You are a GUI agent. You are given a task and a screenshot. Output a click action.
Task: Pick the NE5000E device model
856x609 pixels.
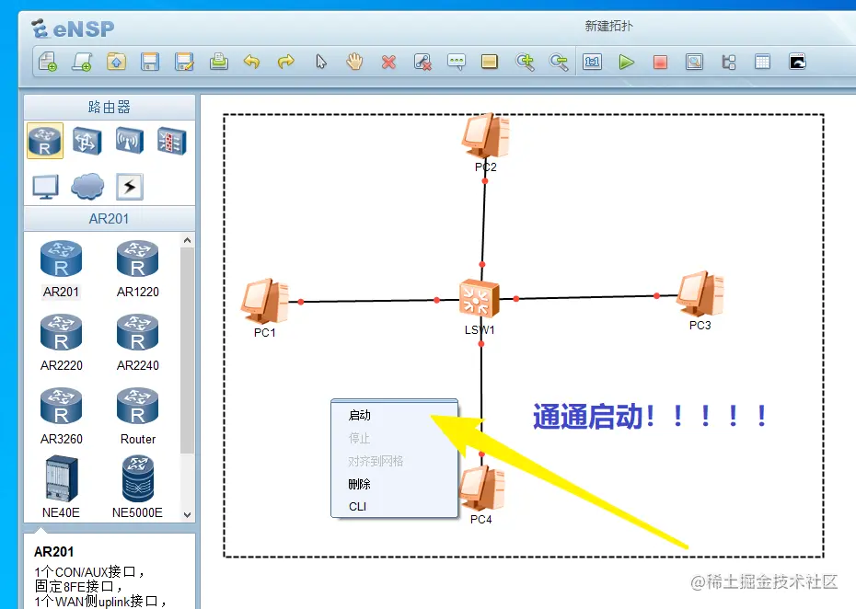[x=137, y=488]
